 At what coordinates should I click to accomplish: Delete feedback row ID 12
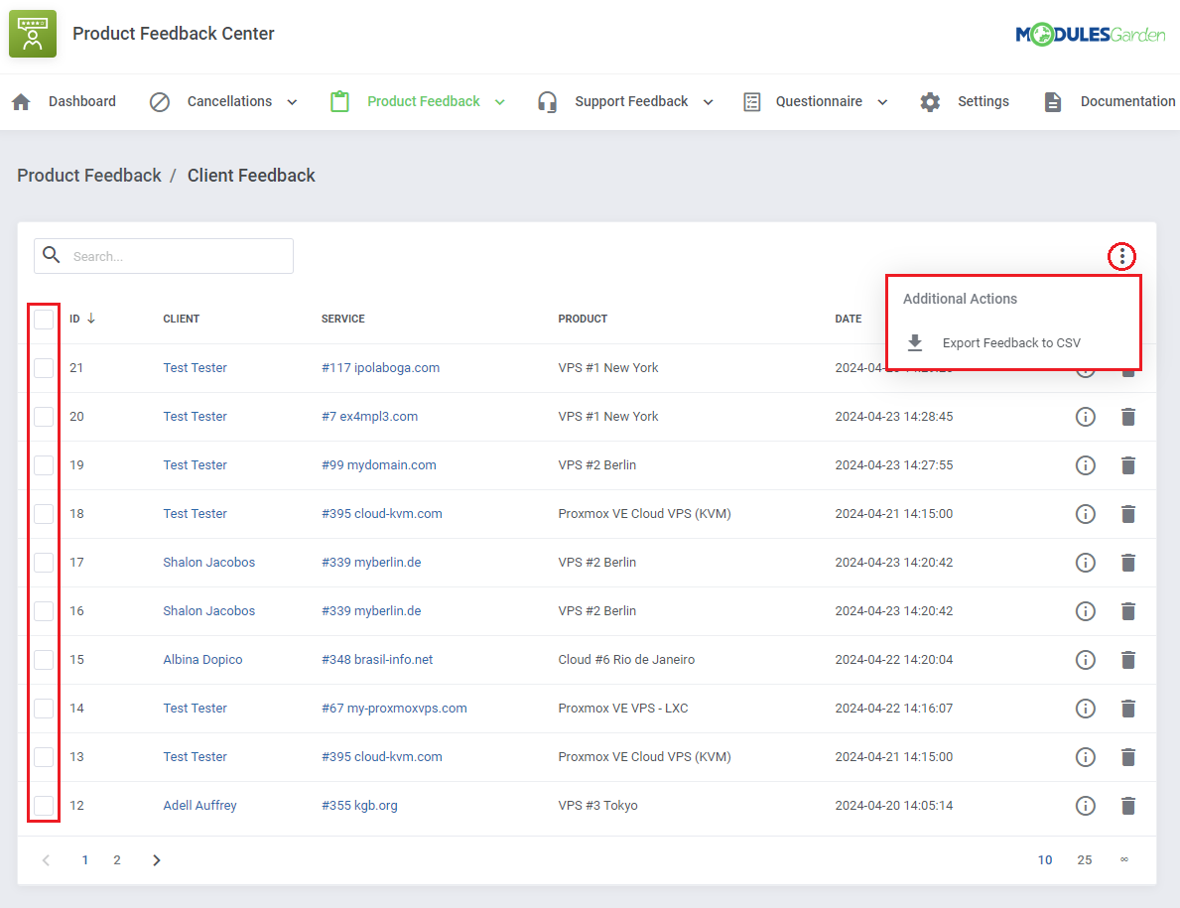click(x=1127, y=806)
